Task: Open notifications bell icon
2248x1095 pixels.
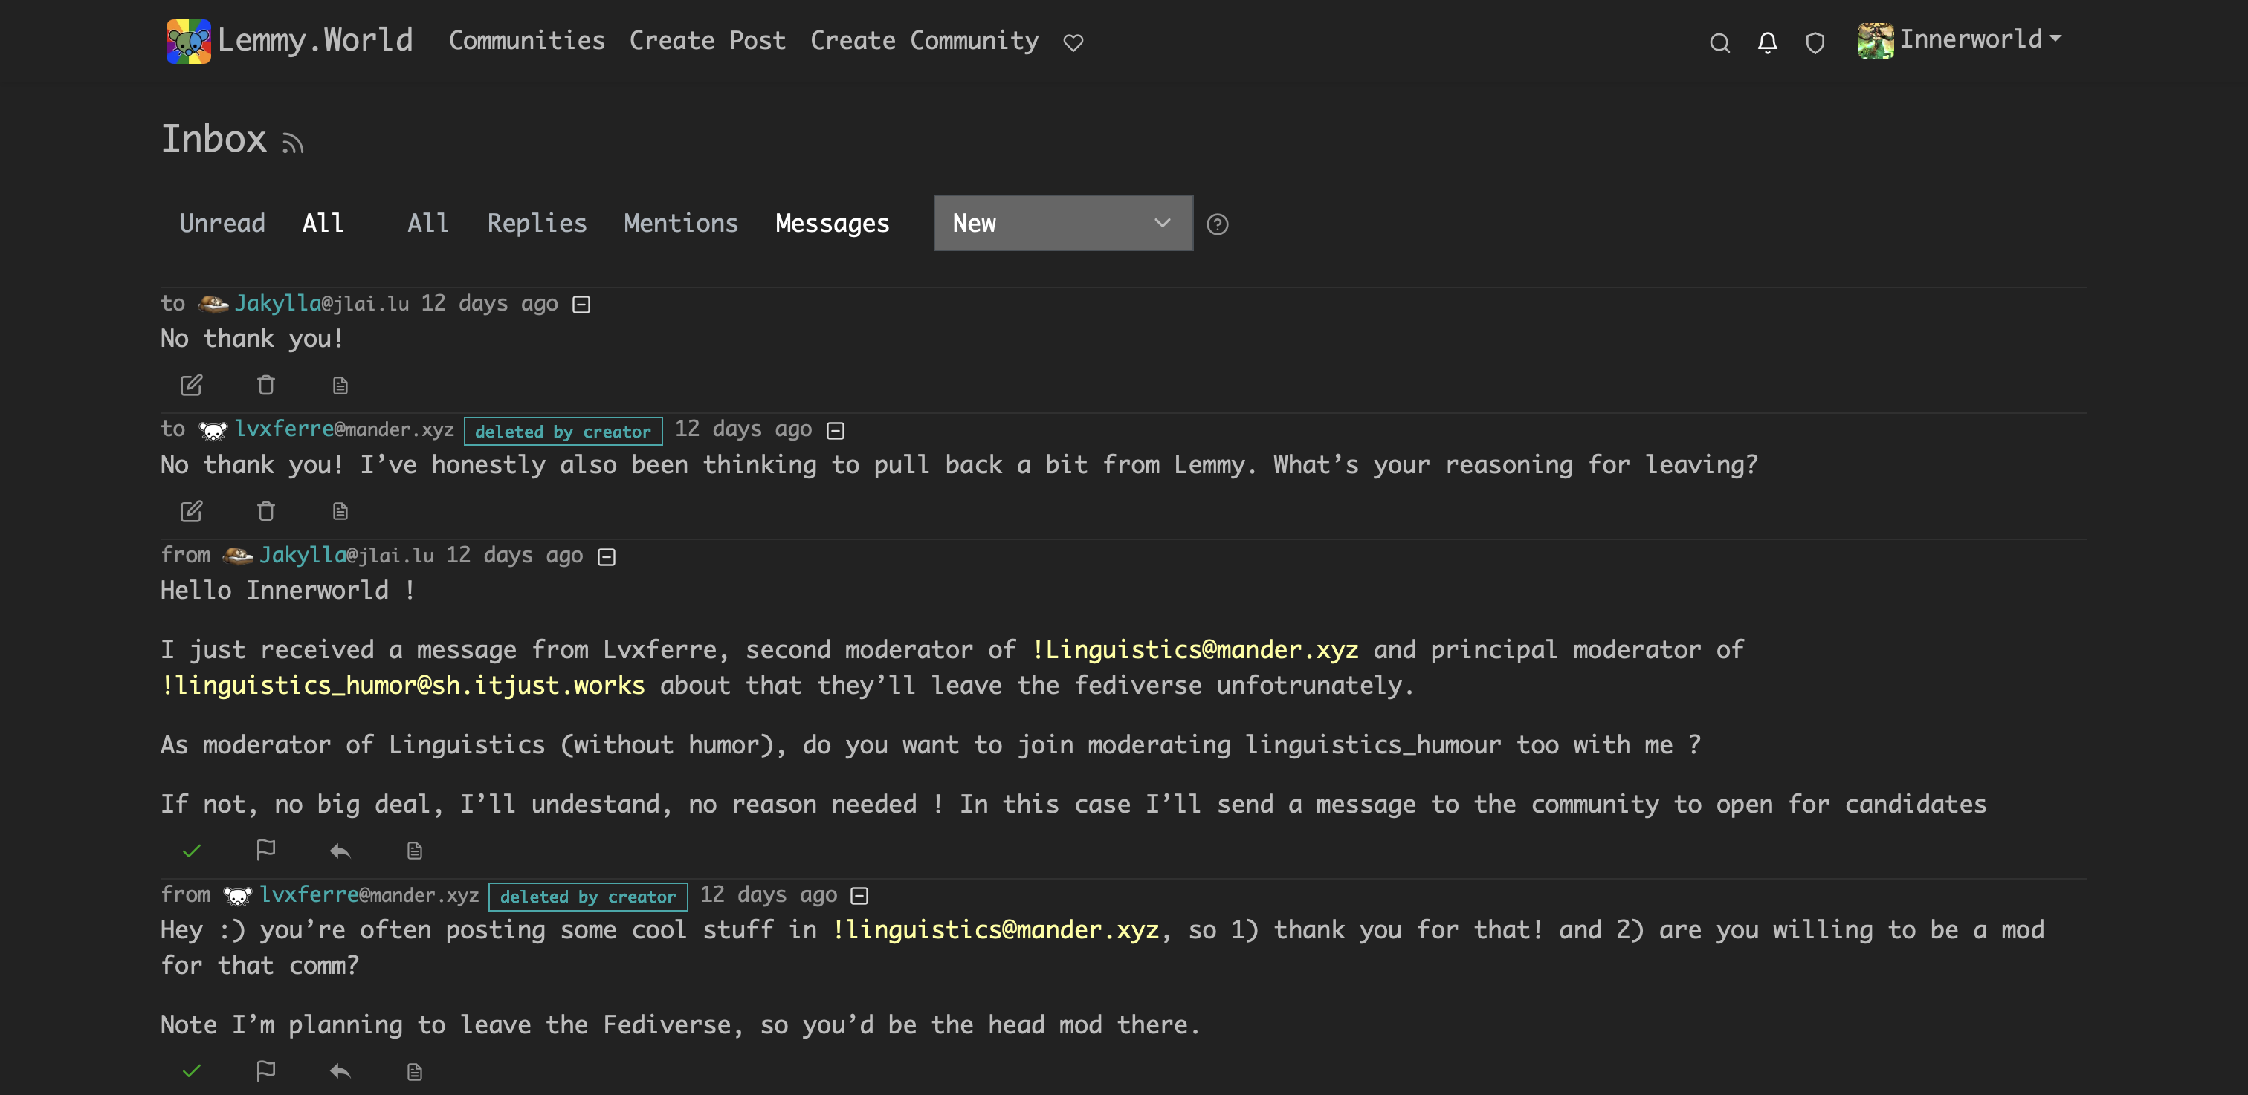Action: click(1767, 42)
